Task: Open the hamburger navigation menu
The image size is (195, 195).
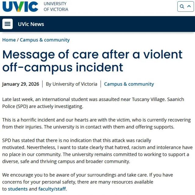Action: [8, 24]
